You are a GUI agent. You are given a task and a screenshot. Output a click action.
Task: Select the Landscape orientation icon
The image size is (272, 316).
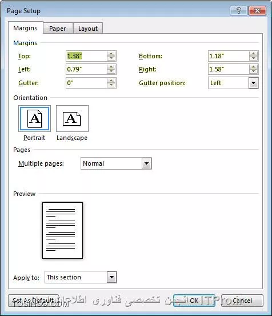pos(72,118)
